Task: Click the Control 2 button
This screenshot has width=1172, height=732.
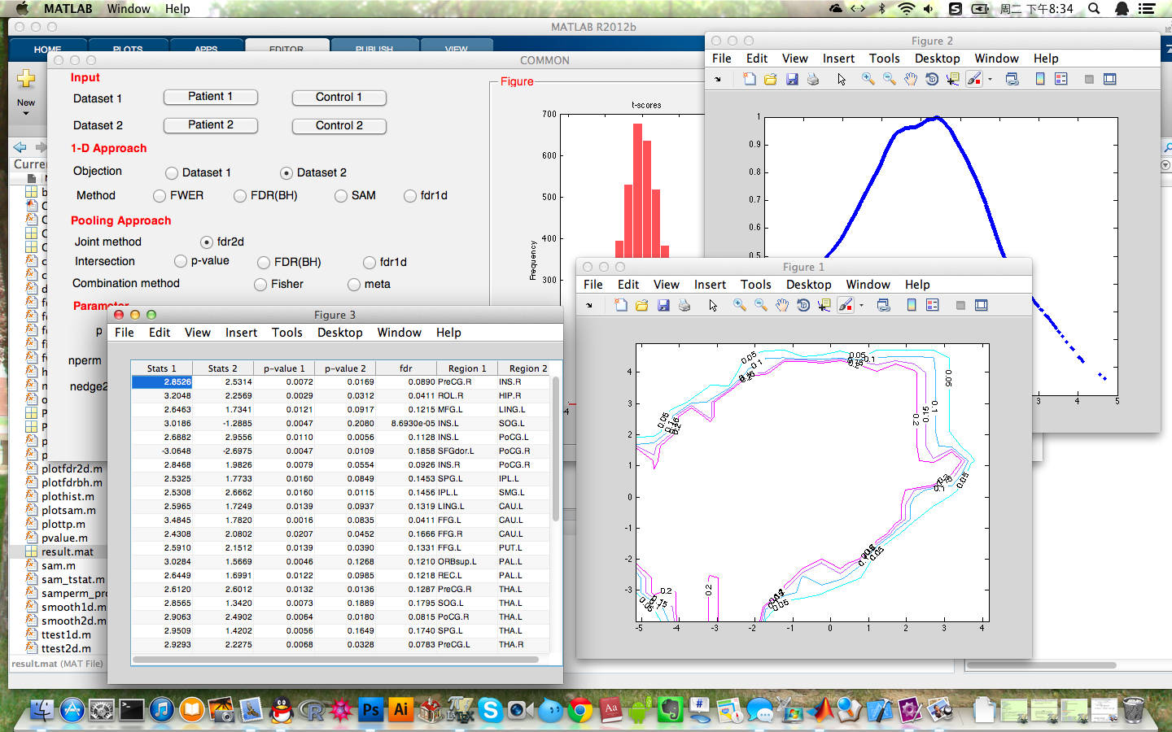Action: 339,126
